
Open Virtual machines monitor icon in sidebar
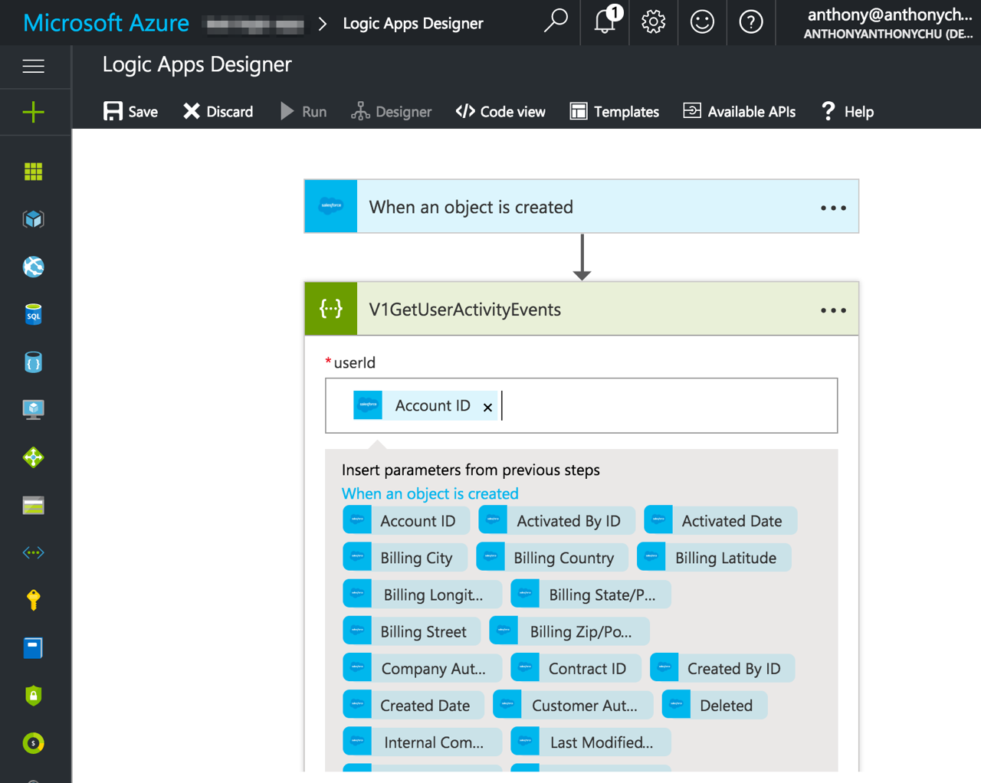tap(33, 409)
